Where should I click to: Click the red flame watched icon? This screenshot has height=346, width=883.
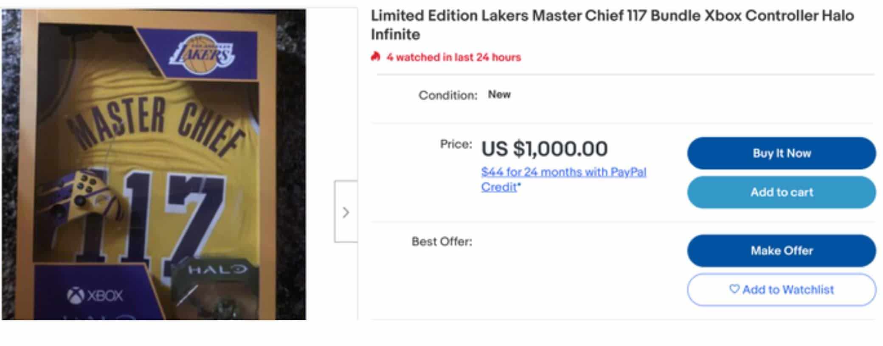click(x=375, y=57)
